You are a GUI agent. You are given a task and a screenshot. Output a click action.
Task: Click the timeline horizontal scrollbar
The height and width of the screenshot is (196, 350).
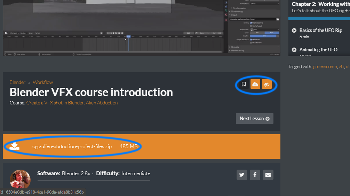[x=113, y=52]
